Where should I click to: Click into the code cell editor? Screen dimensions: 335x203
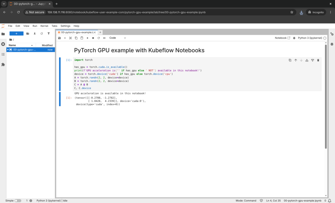[197, 74]
